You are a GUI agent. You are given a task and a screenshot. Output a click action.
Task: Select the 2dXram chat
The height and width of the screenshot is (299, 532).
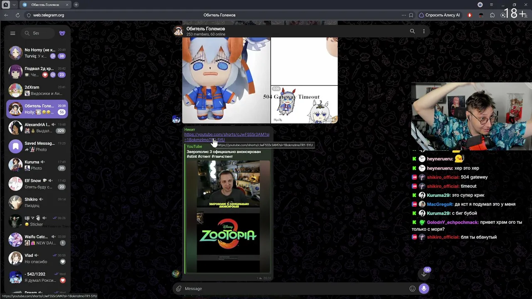tap(37, 90)
